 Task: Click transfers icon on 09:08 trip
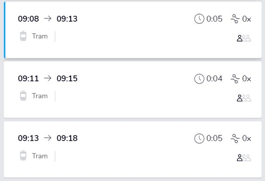pos(235,19)
